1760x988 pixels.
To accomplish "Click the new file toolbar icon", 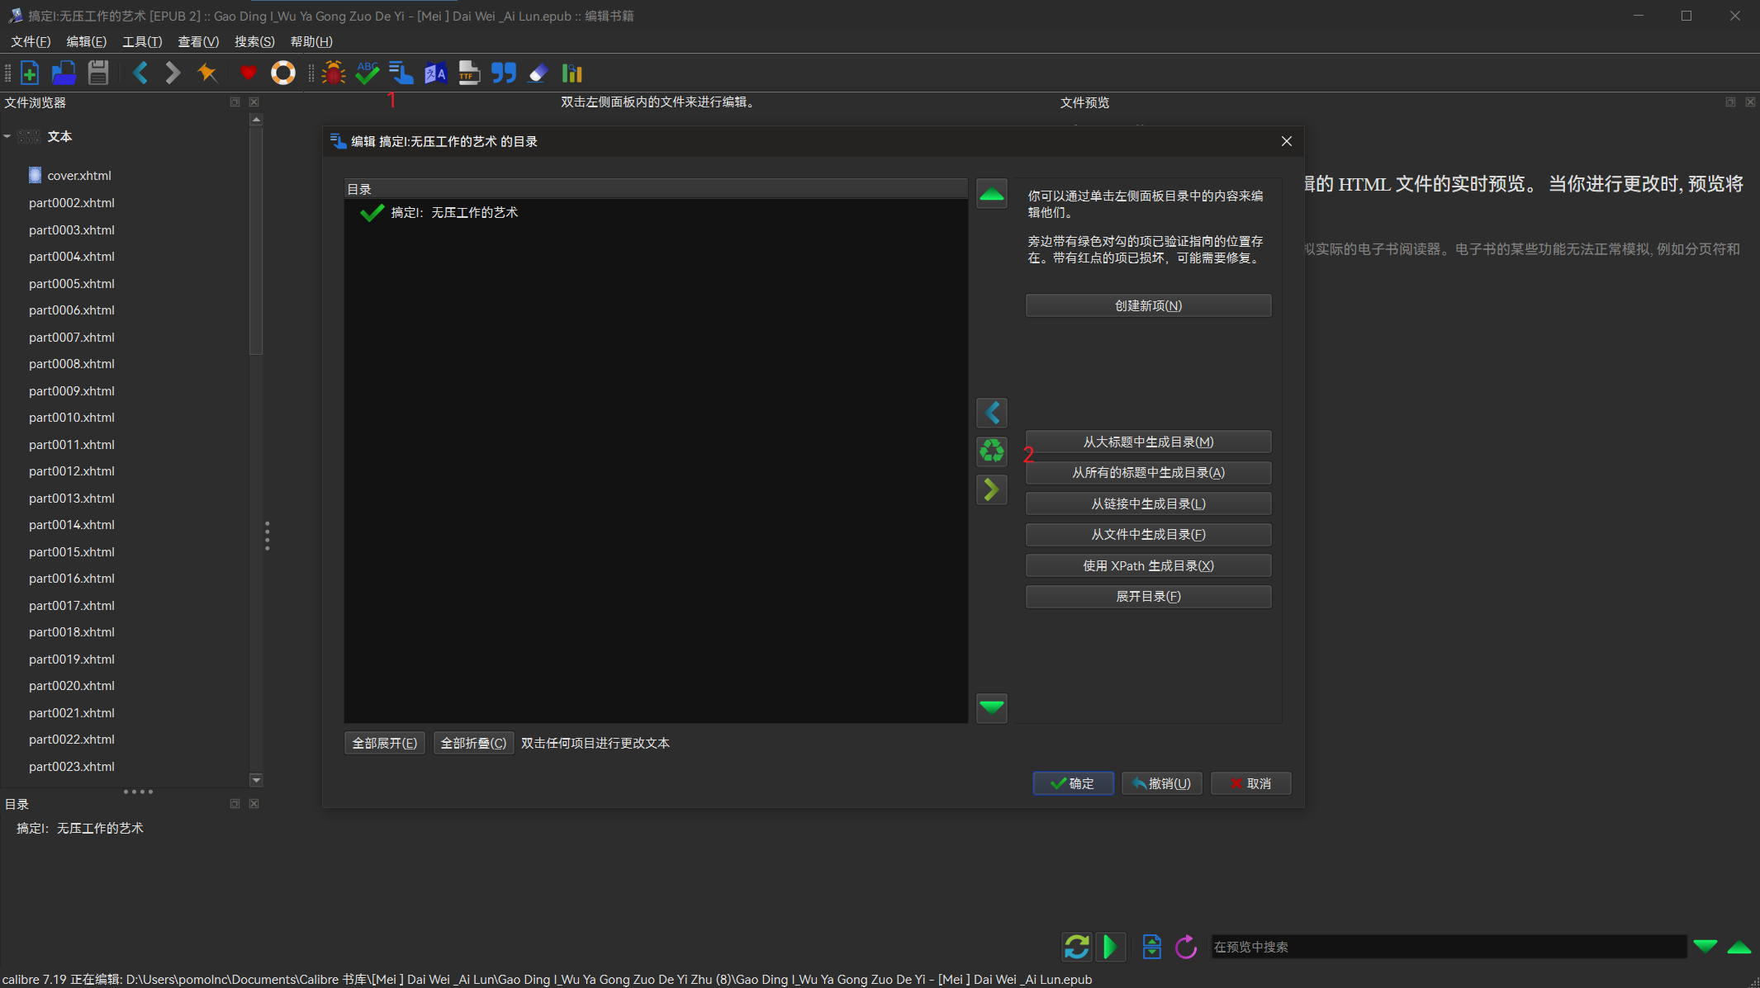I will [30, 73].
